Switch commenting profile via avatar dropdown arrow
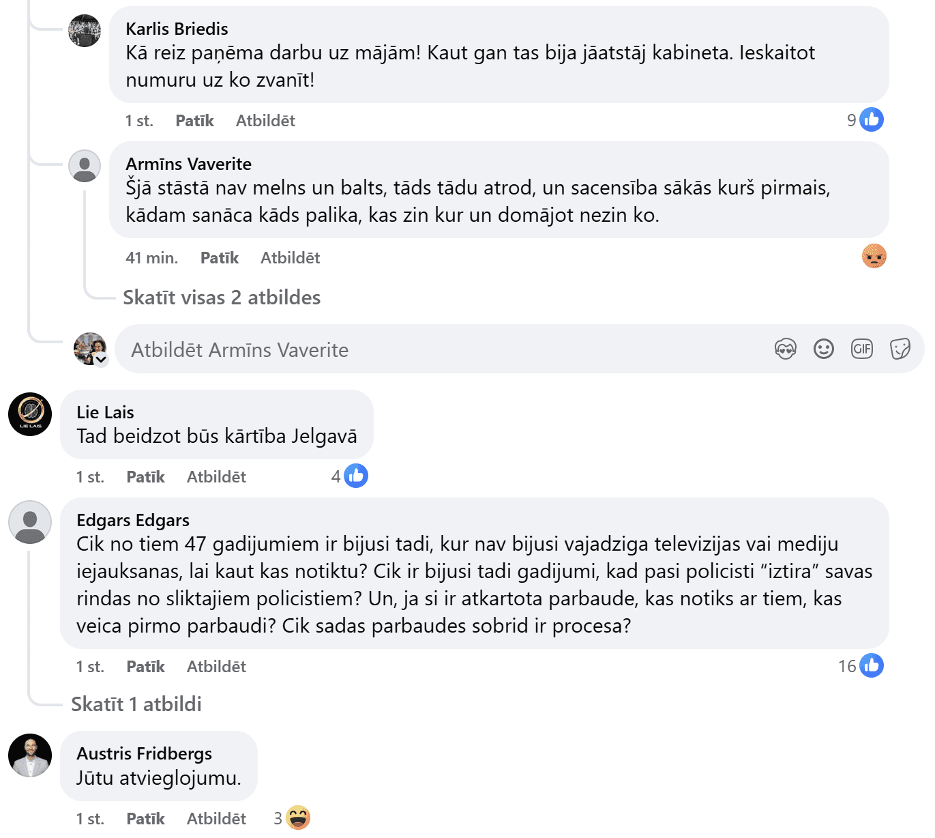 pos(101,360)
